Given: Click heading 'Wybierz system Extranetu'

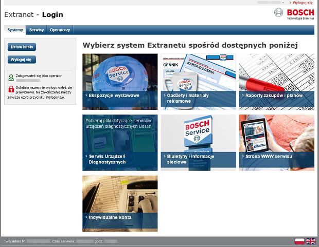Looking at the screenshot, I should [x=190, y=45].
